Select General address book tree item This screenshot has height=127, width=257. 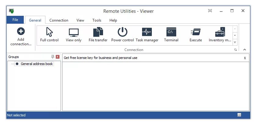coord(34,64)
